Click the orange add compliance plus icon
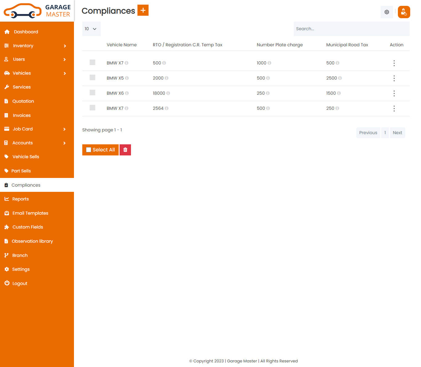 tap(143, 10)
